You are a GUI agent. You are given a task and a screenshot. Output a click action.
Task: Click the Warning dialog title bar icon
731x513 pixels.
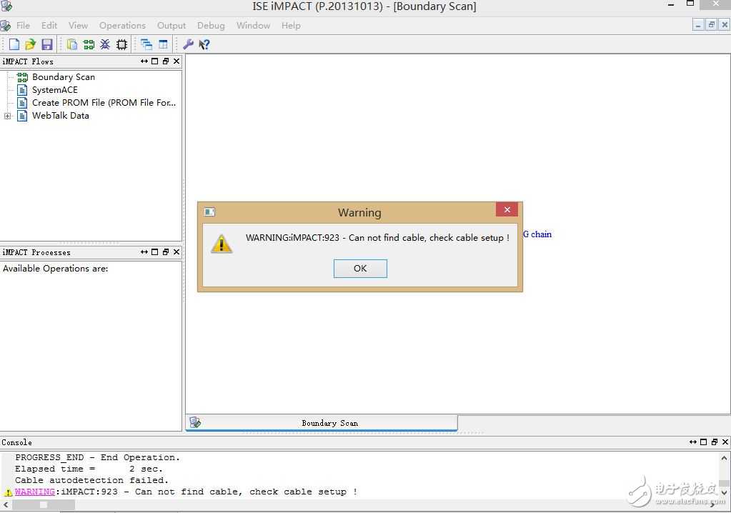click(209, 212)
